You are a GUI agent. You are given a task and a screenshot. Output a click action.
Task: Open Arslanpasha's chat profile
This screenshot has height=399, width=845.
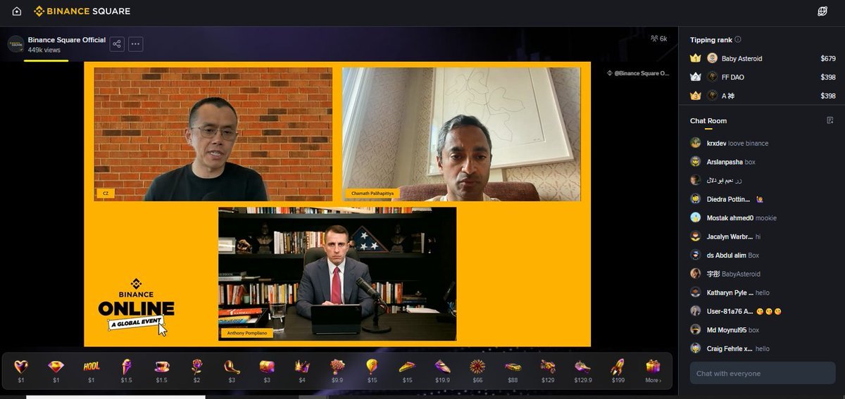pyautogui.click(x=724, y=162)
